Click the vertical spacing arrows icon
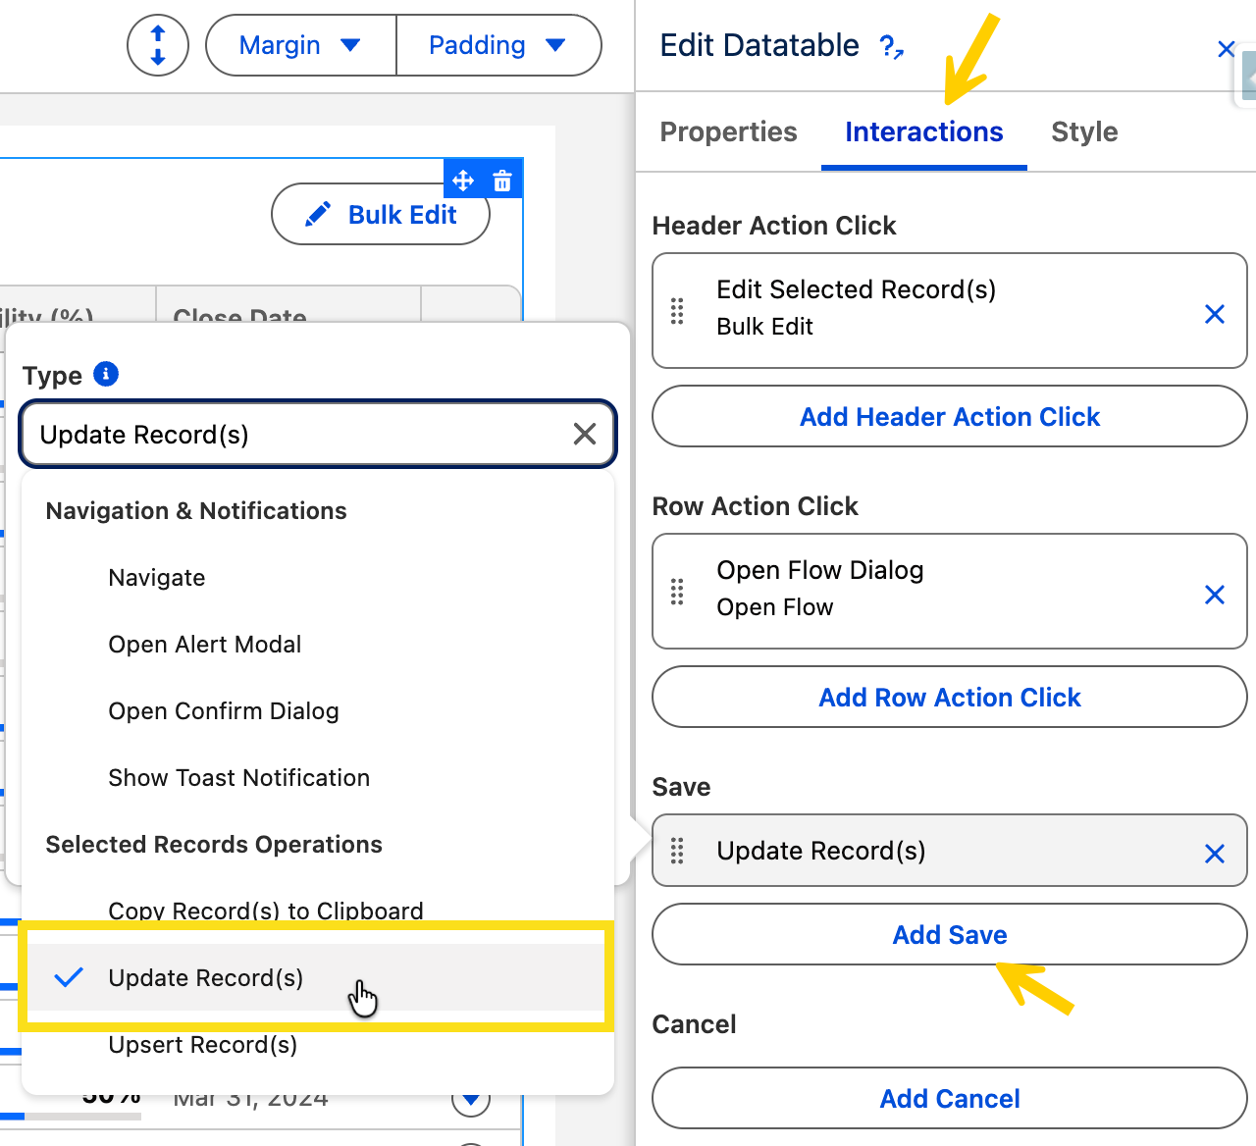 158,45
